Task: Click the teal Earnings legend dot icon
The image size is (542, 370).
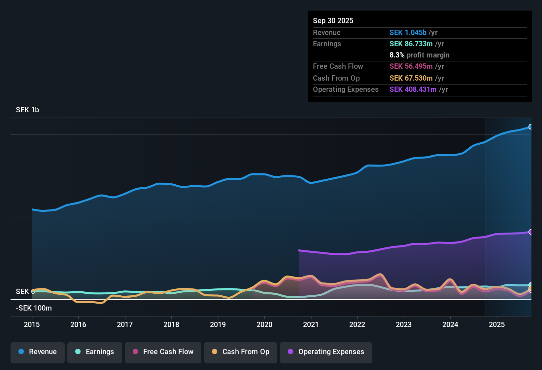Action: pyautogui.click(x=78, y=352)
